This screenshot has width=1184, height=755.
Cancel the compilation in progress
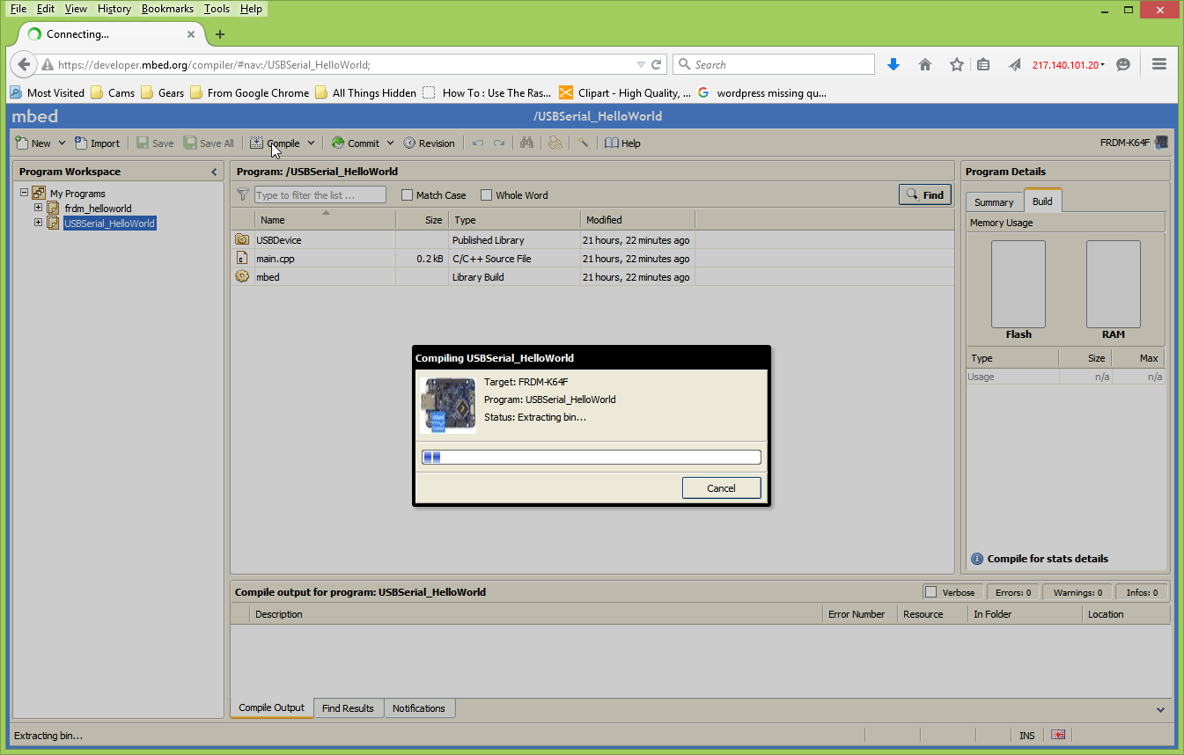pyautogui.click(x=721, y=487)
